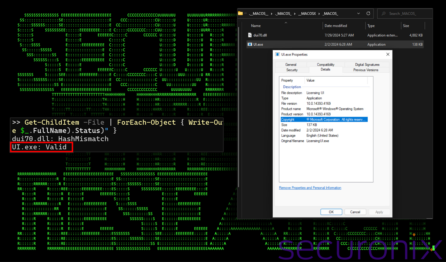Viewport: 446px width, 262px height.
Task: Click the dui70.dll HashMismatch output line
Action: pos(60,139)
